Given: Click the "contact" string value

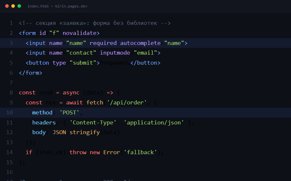Looking at the screenshot, I should coord(81,53).
